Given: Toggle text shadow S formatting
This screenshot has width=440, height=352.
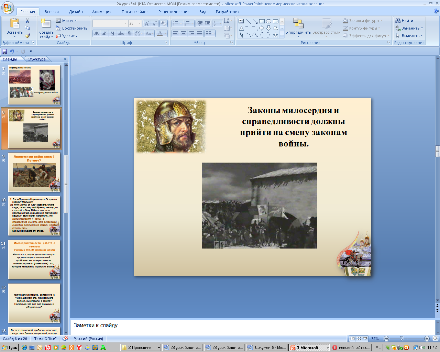Looking at the screenshot, I should coord(129,33).
